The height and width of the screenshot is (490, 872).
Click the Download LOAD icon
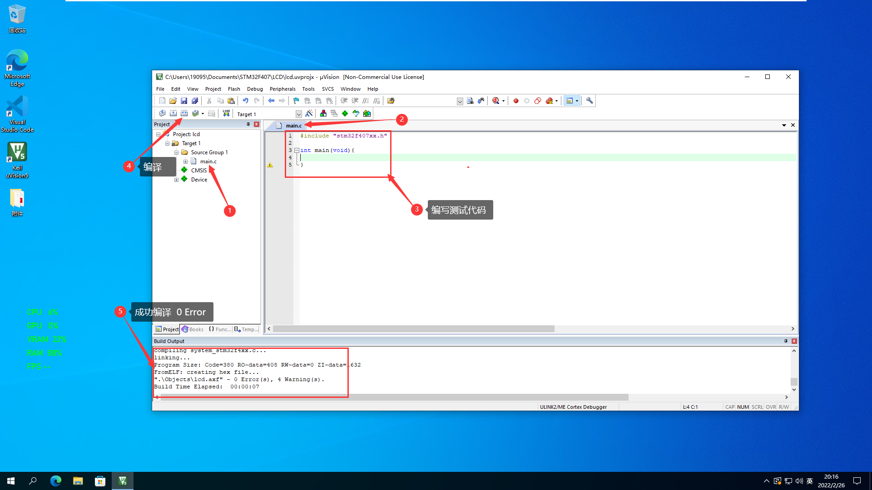coord(226,113)
